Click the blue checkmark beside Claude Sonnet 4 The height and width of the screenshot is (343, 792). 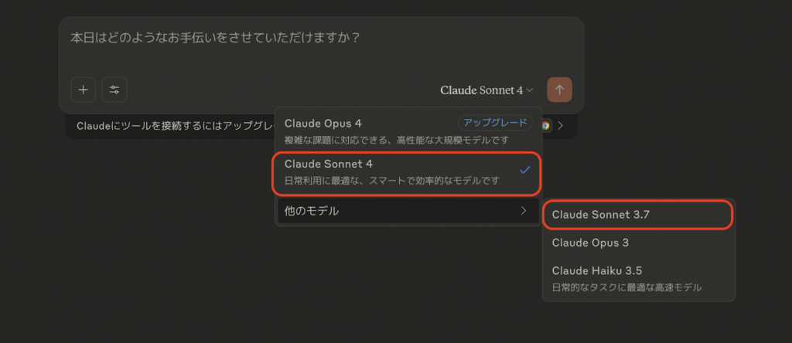pyautogui.click(x=525, y=170)
